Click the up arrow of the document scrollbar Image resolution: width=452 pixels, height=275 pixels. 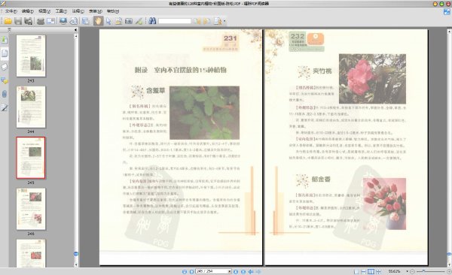[x=449, y=31]
